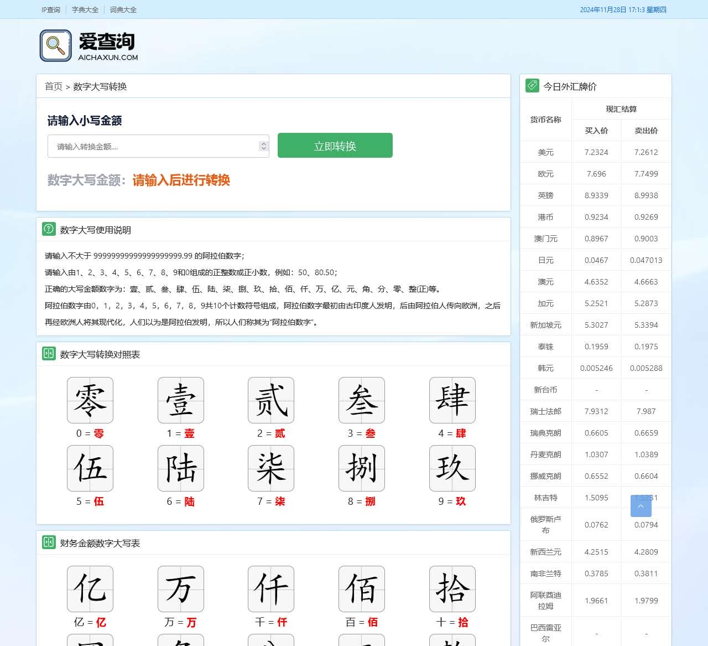
Task: Open the 拾 character card
Action: pyautogui.click(x=452, y=589)
